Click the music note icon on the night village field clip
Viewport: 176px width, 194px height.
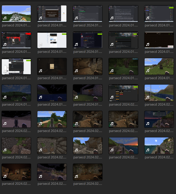click(40, 176)
